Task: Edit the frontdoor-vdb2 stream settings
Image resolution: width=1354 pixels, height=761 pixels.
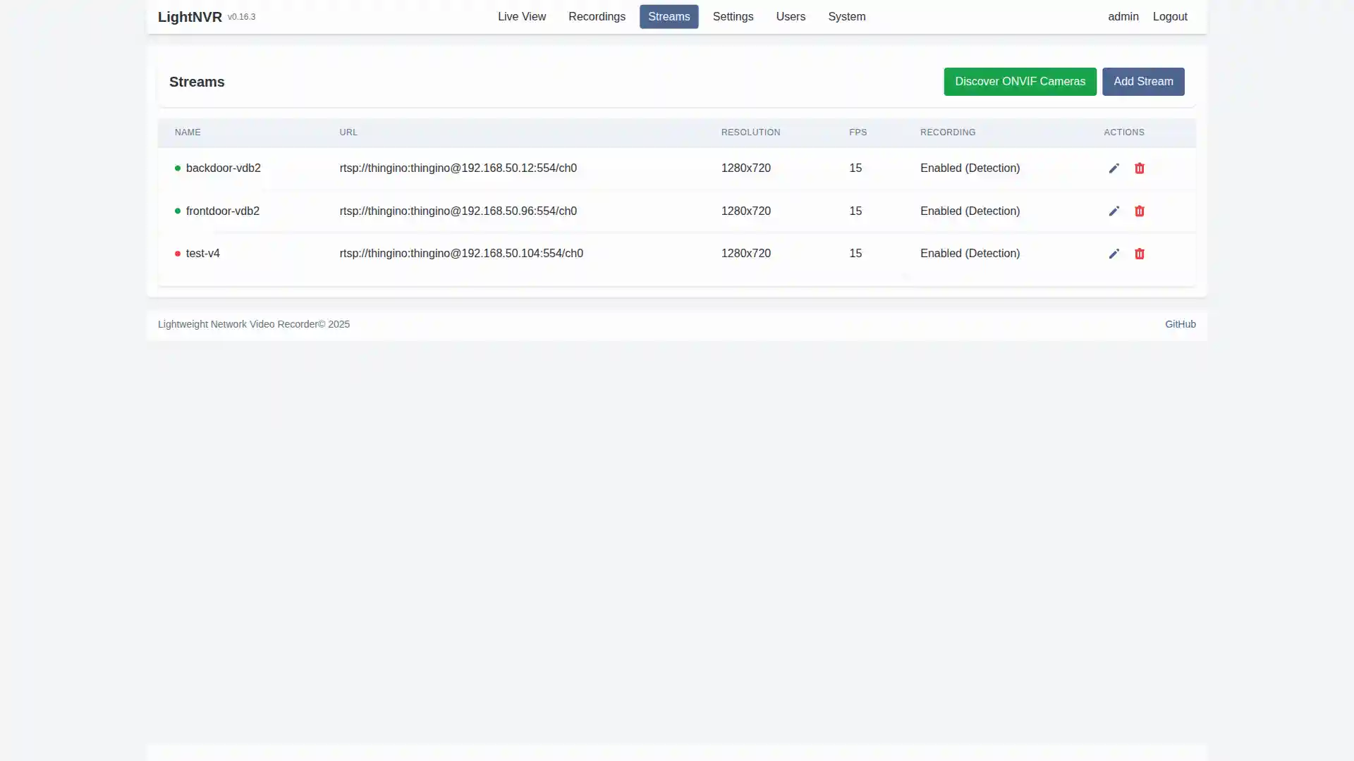Action: coord(1113,211)
